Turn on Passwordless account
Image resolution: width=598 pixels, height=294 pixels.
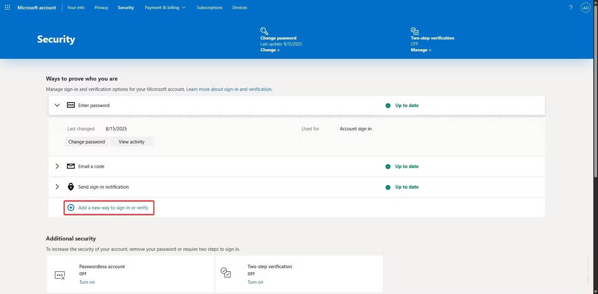[87, 282]
